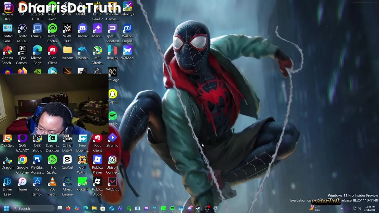Select the kicktalk desktop icon
This screenshot has width=379, height=213.
82,184
